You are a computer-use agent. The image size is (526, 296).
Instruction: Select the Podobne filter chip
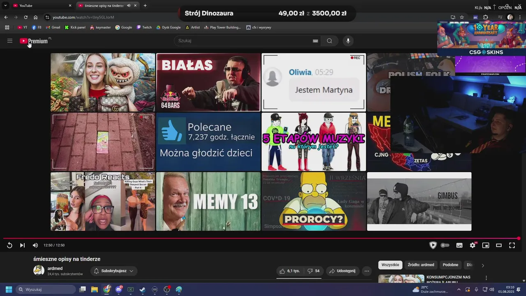(450, 265)
